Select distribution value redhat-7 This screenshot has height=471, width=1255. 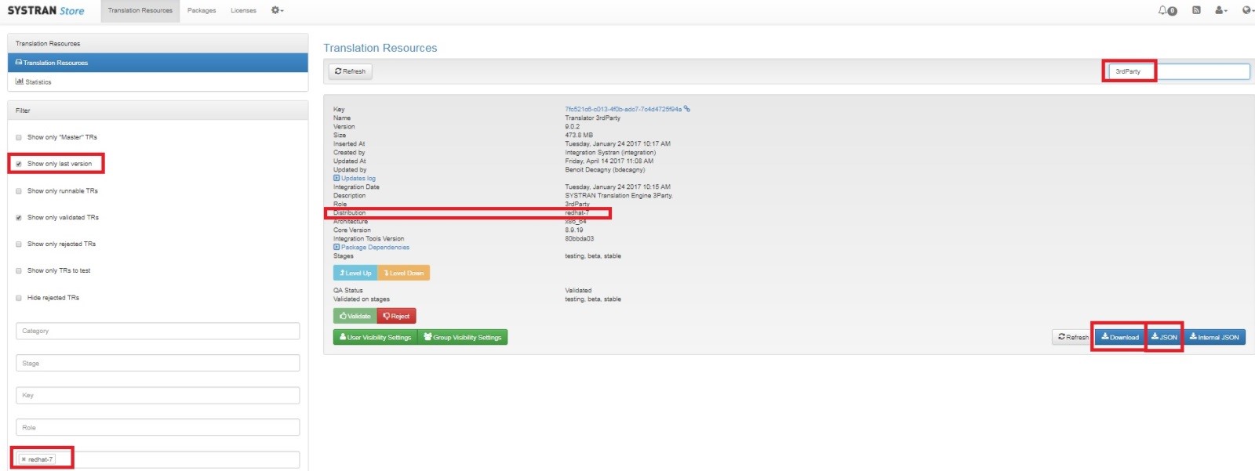[x=577, y=212]
